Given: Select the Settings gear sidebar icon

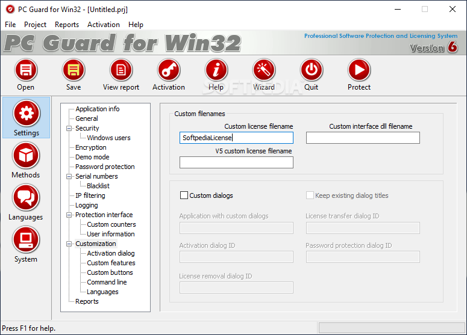Looking at the screenshot, I should (26, 113).
